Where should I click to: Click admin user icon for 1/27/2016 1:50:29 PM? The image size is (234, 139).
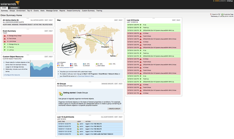78,124
